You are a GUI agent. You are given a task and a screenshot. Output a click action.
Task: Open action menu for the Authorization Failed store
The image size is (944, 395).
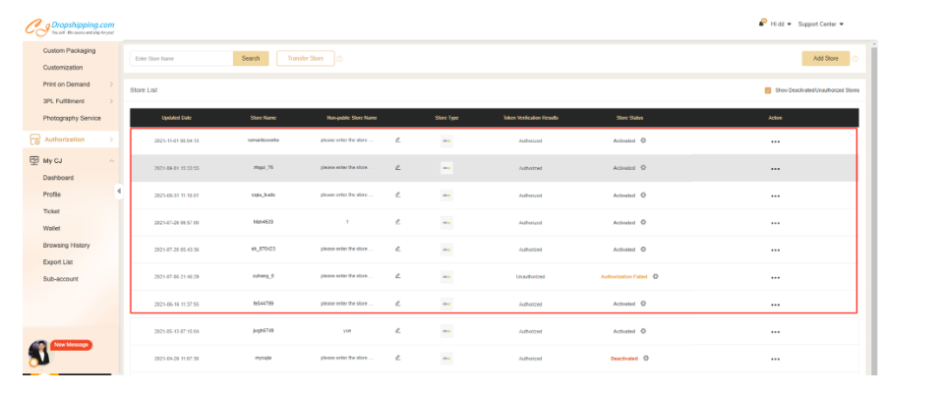click(x=775, y=277)
